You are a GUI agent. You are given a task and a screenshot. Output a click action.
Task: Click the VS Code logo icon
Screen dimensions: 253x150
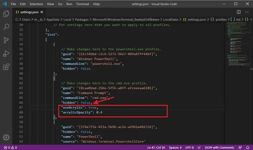[5, 4]
